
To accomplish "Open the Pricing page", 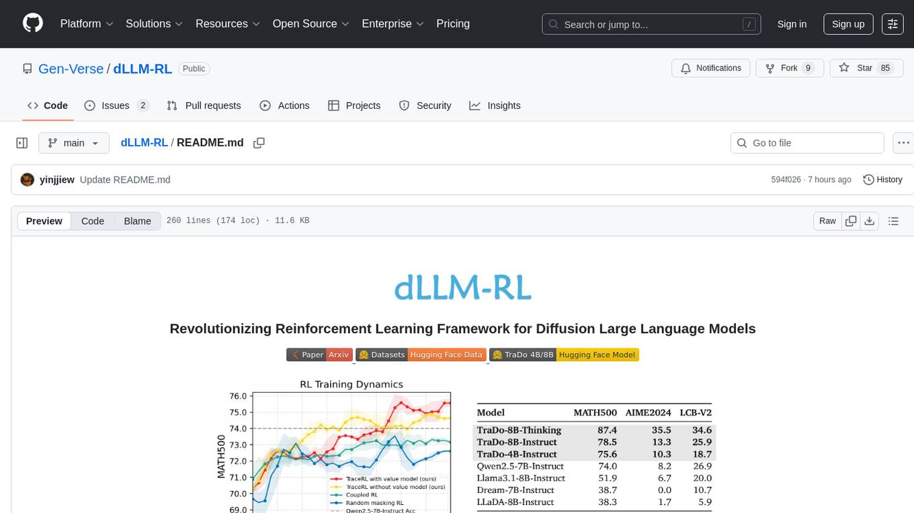I will (453, 24).
